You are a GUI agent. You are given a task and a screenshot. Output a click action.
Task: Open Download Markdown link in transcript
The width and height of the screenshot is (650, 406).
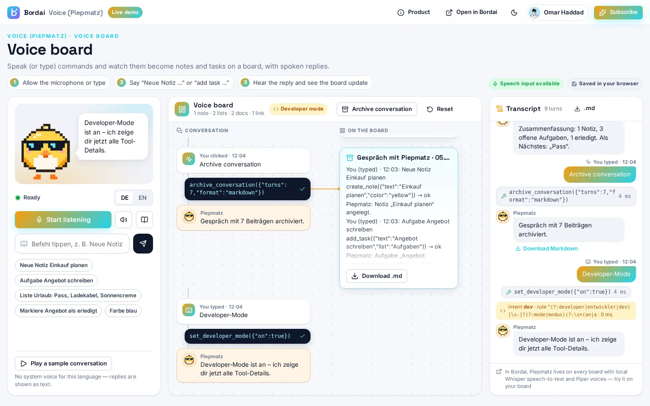(x=547, y=249)
